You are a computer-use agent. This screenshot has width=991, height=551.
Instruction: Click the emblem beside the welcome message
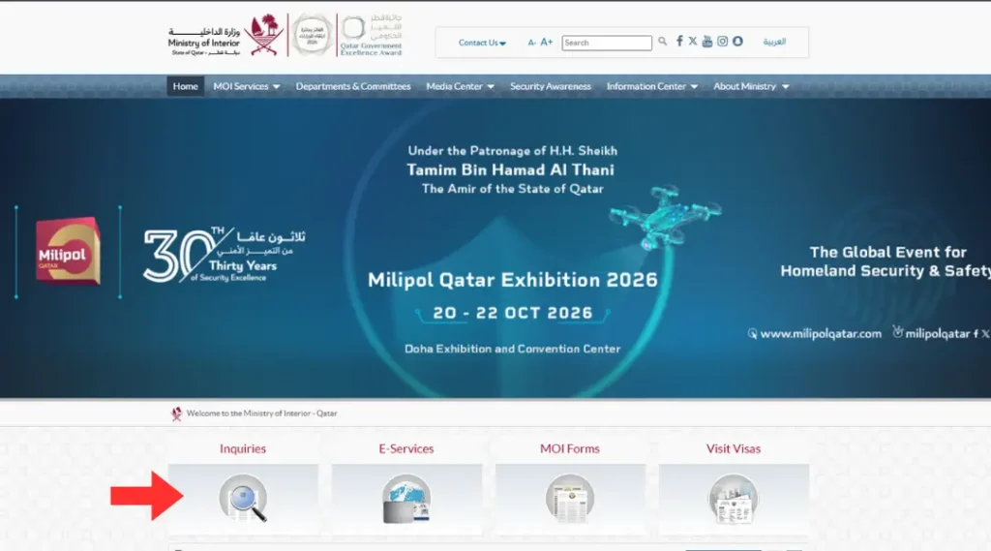point(176,413)
